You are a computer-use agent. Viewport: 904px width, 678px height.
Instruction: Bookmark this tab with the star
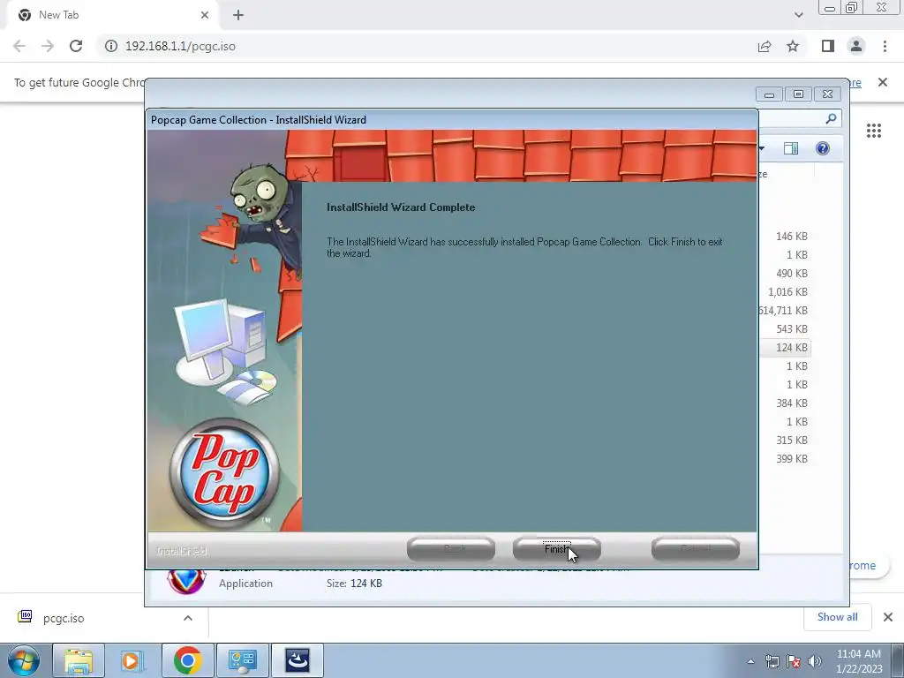click(793, 46)
